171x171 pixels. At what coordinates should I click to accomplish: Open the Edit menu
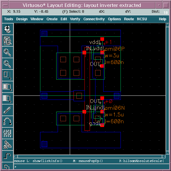click(x=64, y=19)
